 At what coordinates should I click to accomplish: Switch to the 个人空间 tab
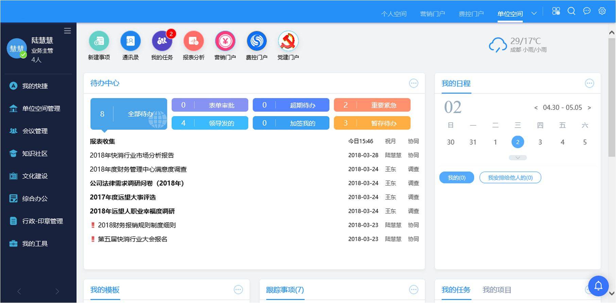pyautogui.click(x=394, y=14)
